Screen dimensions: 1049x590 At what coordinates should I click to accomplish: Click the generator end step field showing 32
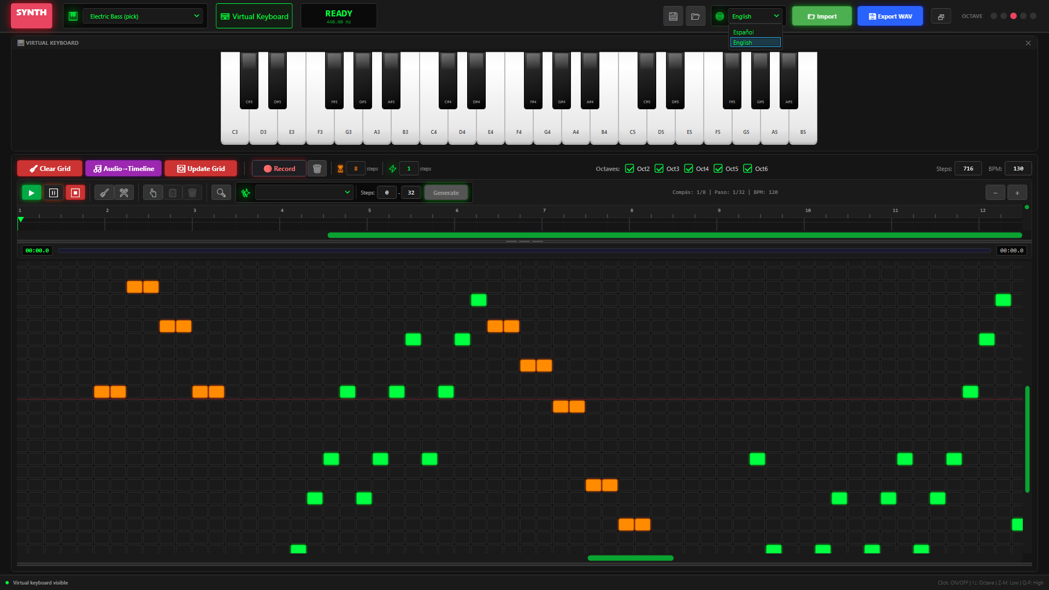coord(411,192)
